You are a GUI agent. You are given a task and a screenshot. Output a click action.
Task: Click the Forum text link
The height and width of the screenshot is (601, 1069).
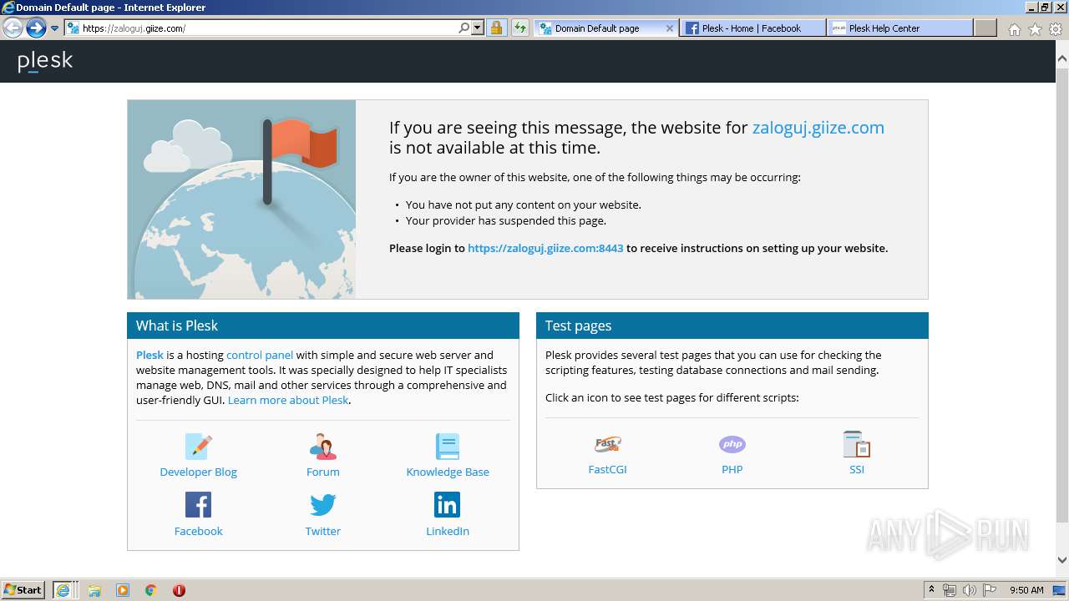pyautogui.click(x=322, y=472)
